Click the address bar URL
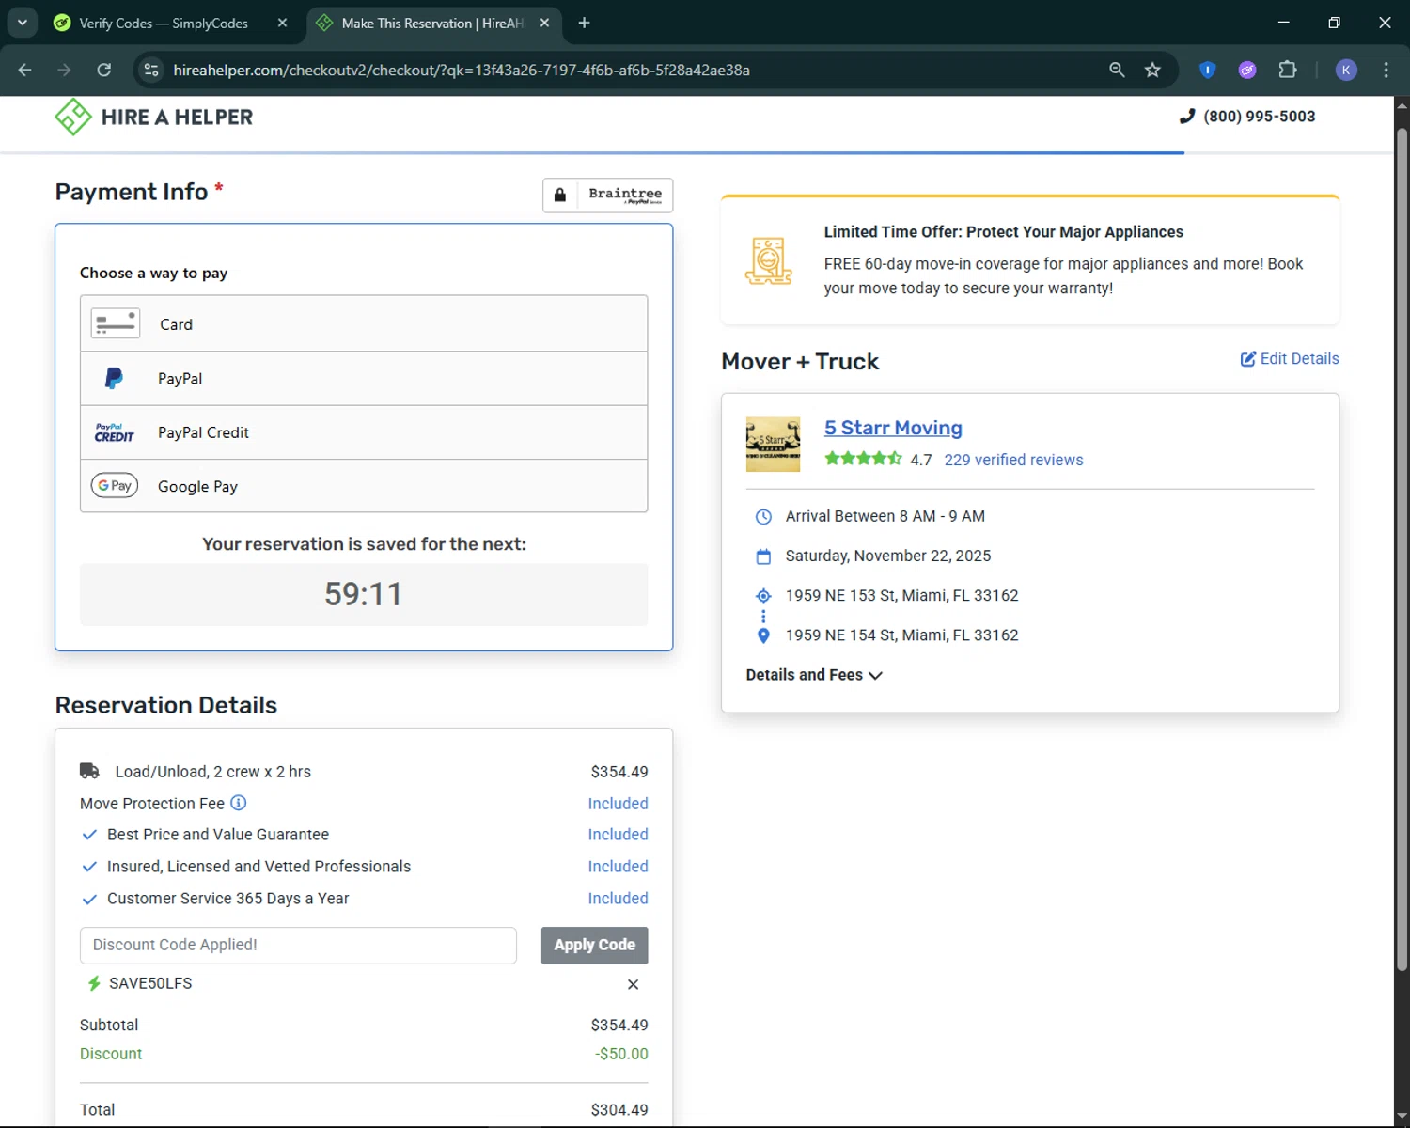Viewport: 1410px width, 1128px height. [462, 70]
